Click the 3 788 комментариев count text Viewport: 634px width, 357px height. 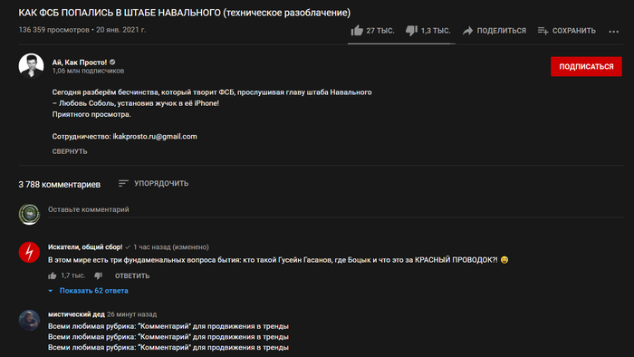click(x=60, y=184)
